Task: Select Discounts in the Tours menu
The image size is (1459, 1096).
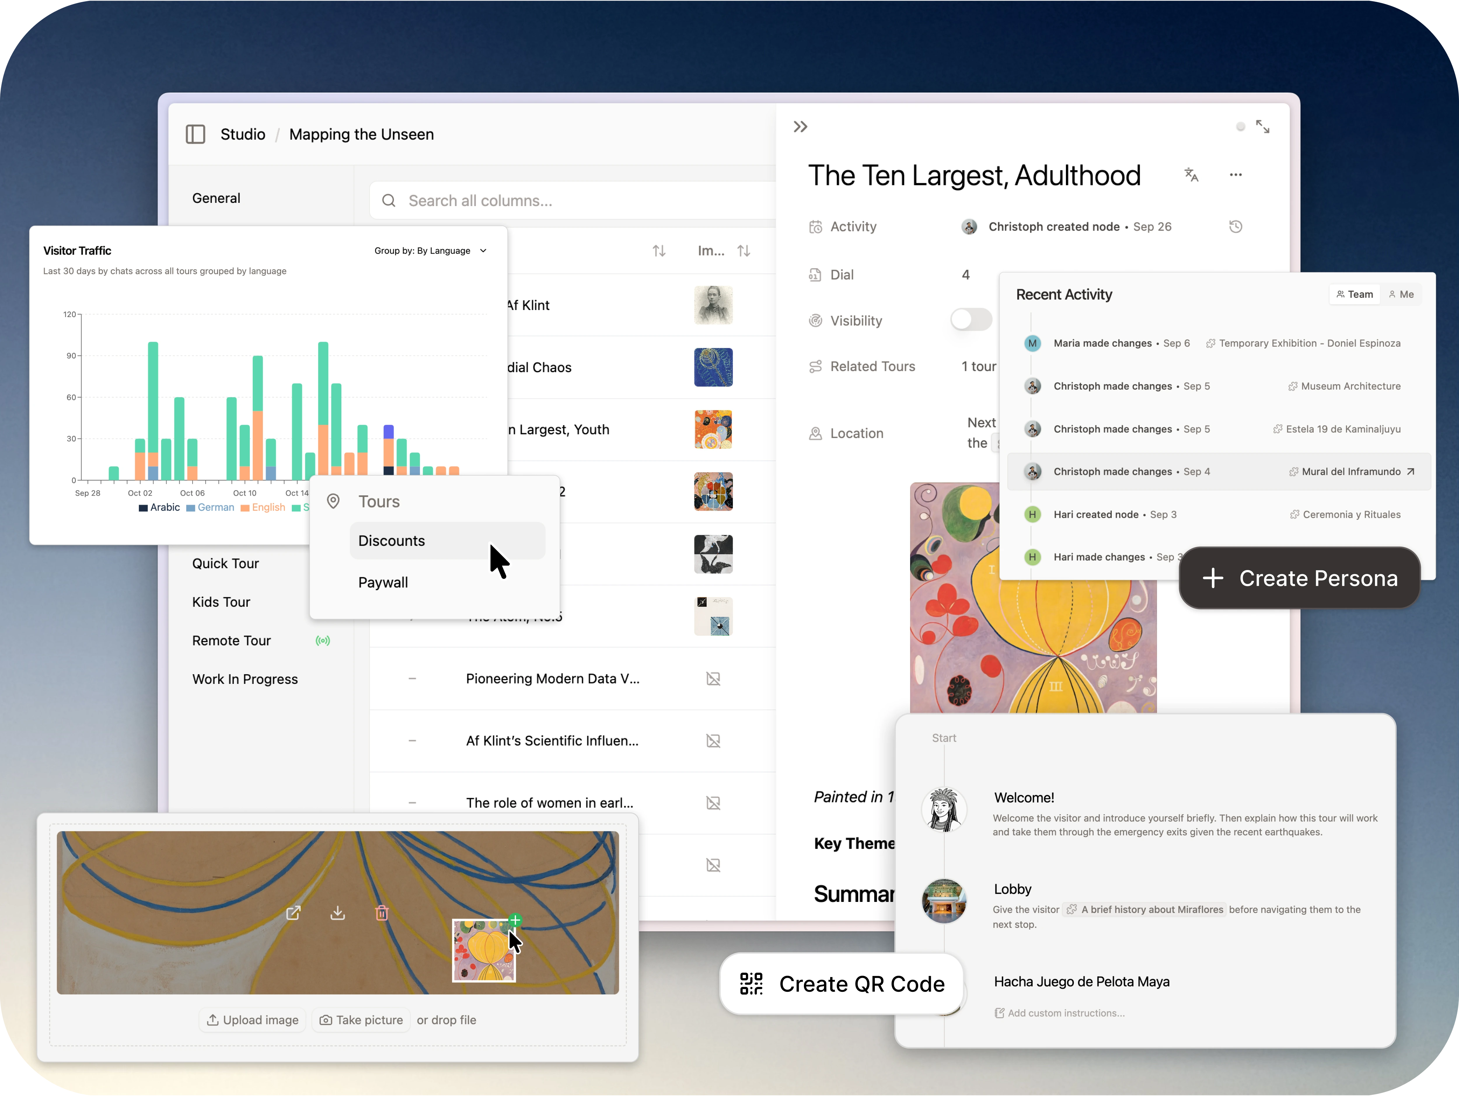Action: [x=392, y=541]
